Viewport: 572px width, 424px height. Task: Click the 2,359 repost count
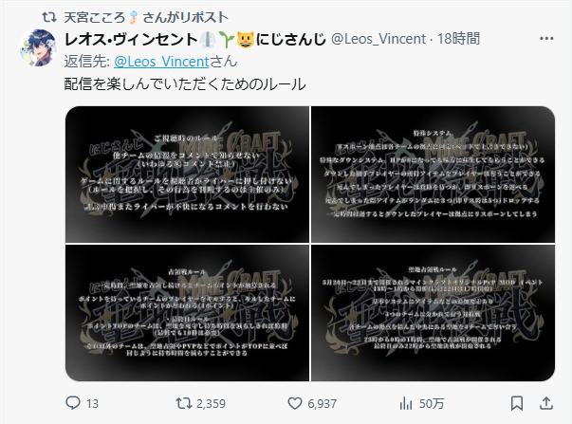click(211, 403)
